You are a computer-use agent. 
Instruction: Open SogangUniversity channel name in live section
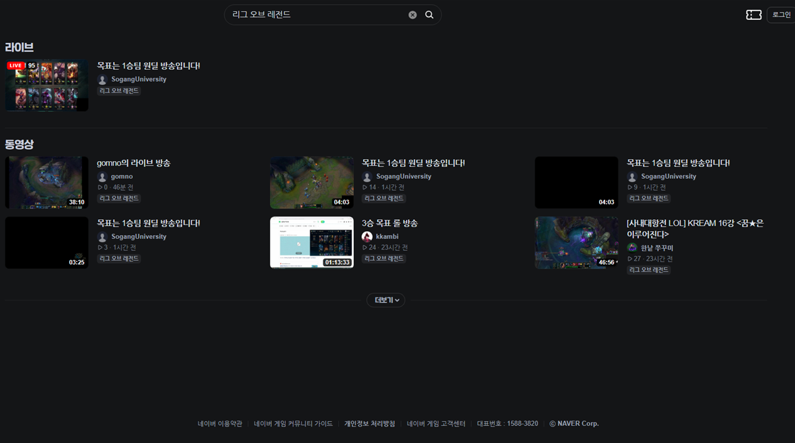139,79
